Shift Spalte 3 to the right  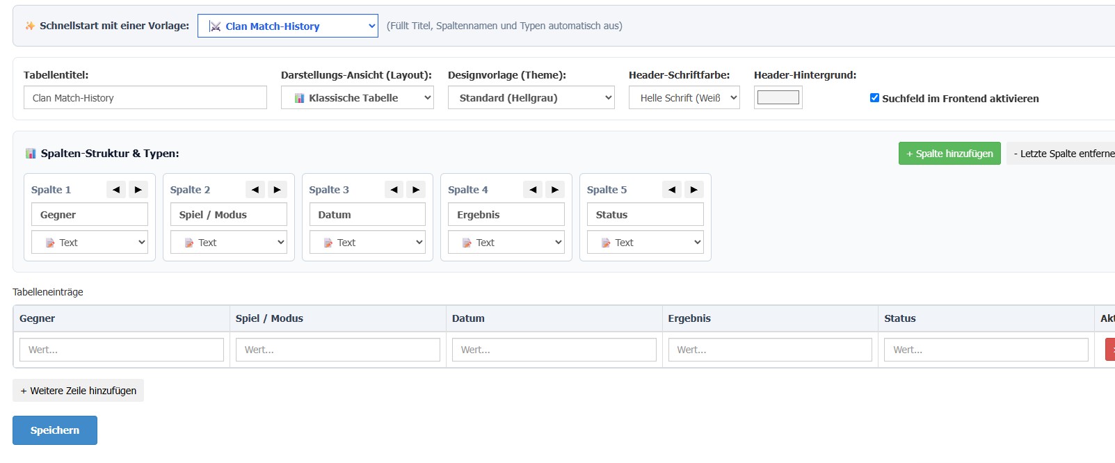coord(416,190)
